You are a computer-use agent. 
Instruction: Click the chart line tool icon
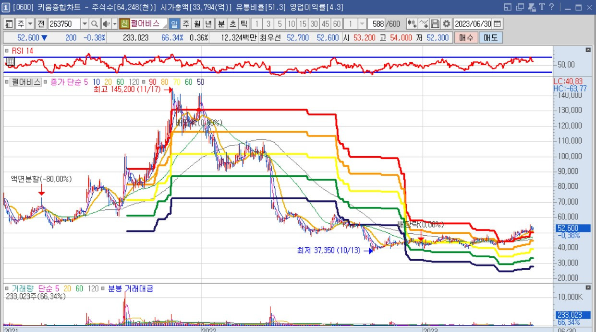[x=424, y=24]
